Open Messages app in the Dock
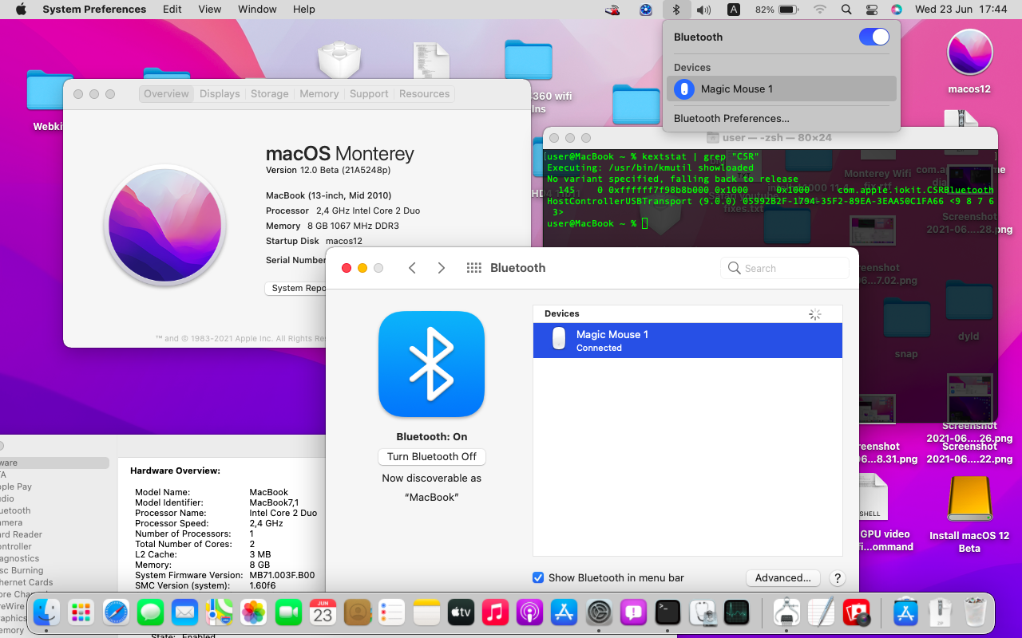The height and width of the screenshot is (638, 1022). click(x=150, y=612)
